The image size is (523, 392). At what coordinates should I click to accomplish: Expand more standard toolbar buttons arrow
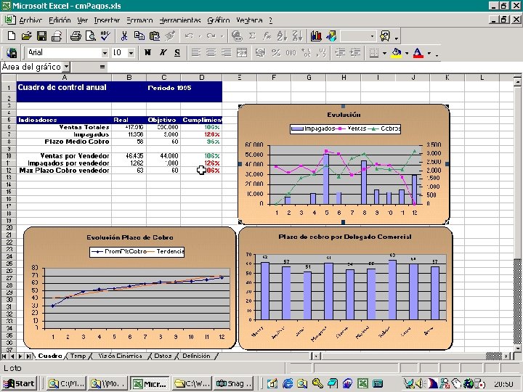(397, 37)
